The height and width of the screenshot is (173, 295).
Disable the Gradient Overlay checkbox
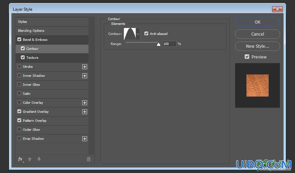(x=19, y=111)
